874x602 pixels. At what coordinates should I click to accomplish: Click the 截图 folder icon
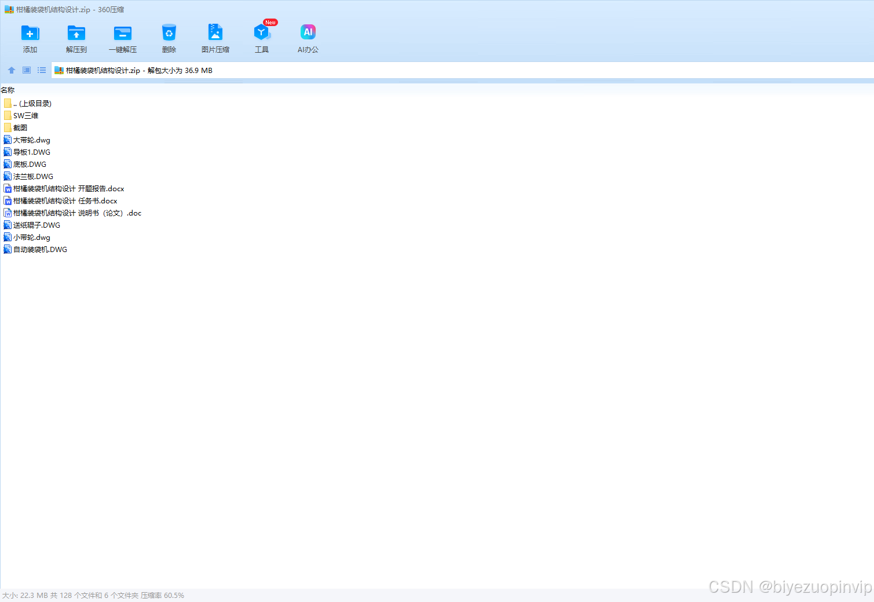coord(8,127)
